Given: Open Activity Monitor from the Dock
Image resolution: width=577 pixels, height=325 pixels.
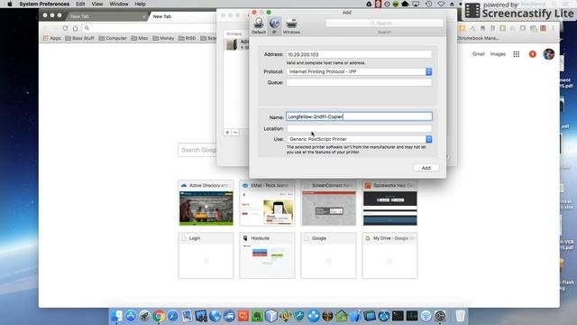Looking at the screenshot, I should coord(412,316).
